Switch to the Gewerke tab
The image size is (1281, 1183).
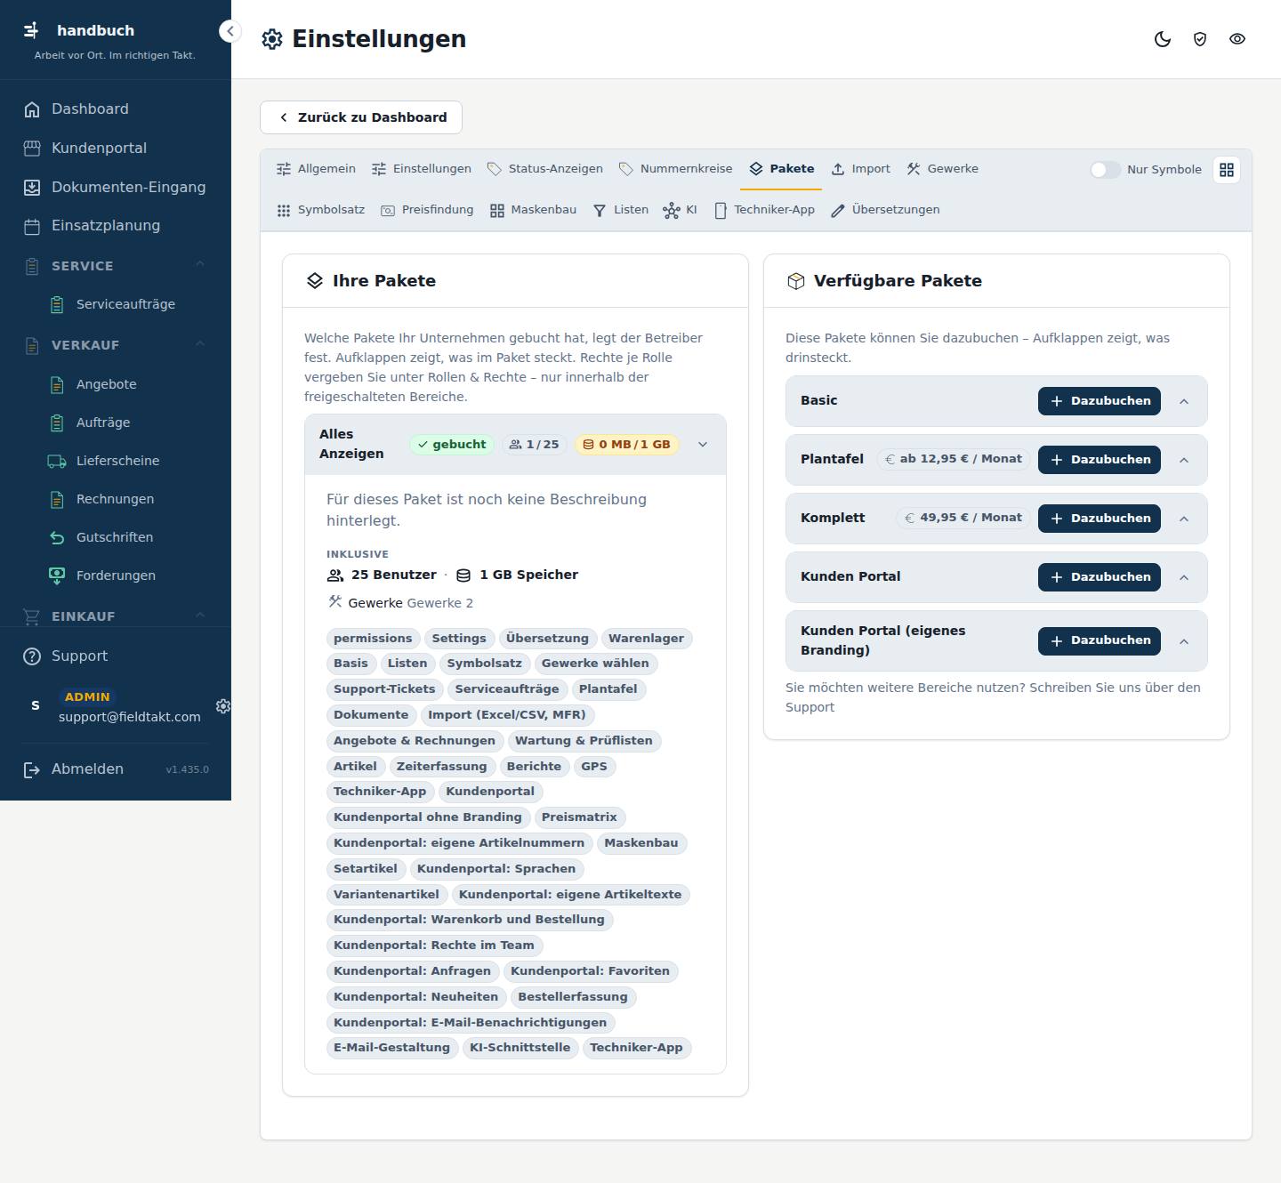943,169
